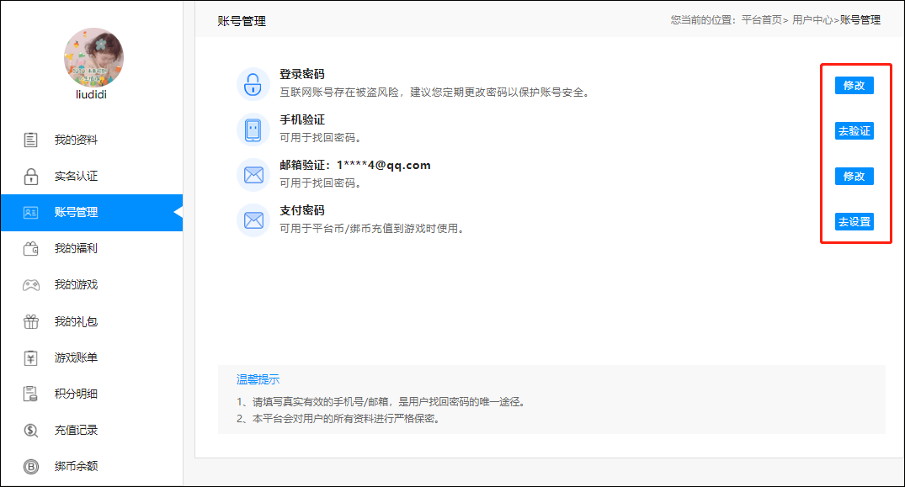Click the 支付密码 envelope icon
This screenshot has width=905, height=487.
[253, 220]
